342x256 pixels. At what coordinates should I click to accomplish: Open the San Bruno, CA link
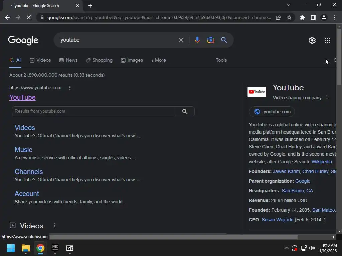click(297, 191)
